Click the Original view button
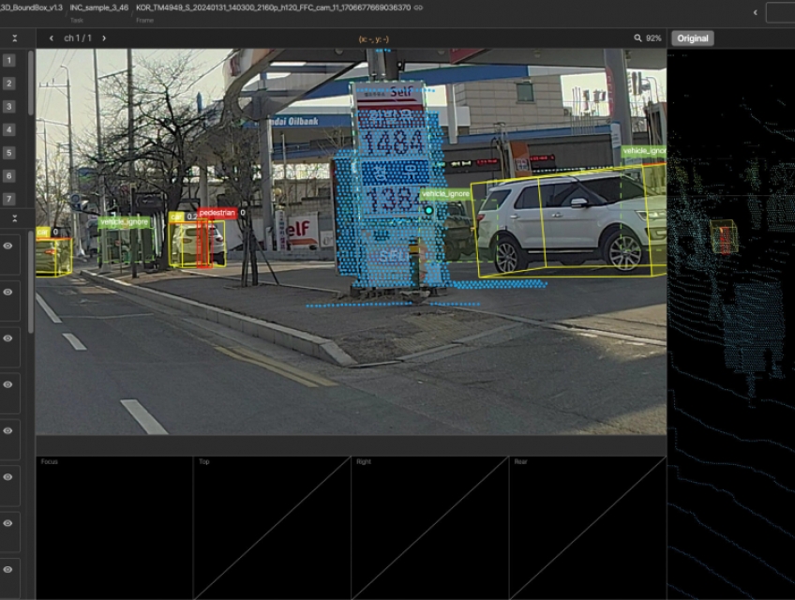 tap(693, 38)
